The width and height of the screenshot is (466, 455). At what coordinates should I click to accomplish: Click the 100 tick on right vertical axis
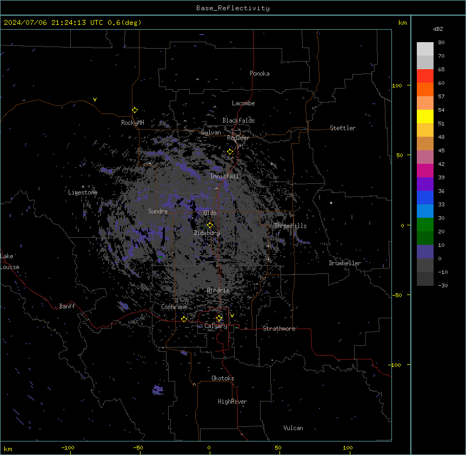tap(397, 85)
